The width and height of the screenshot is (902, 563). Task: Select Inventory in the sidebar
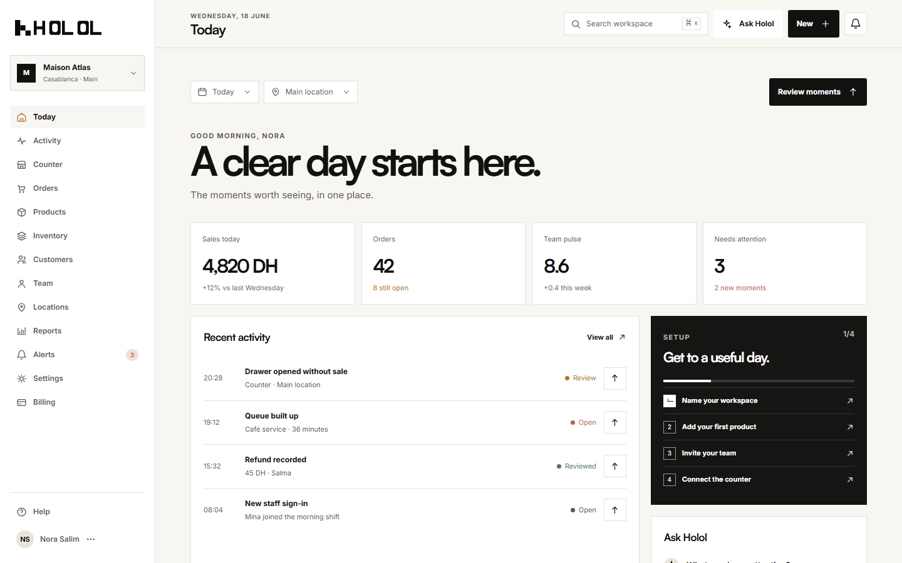click(x=77, y=236)
